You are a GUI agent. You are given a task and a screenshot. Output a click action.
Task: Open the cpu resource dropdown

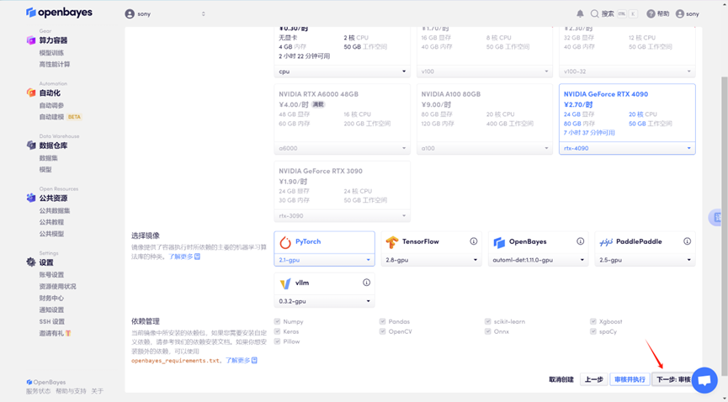click(x=343, y=71)
